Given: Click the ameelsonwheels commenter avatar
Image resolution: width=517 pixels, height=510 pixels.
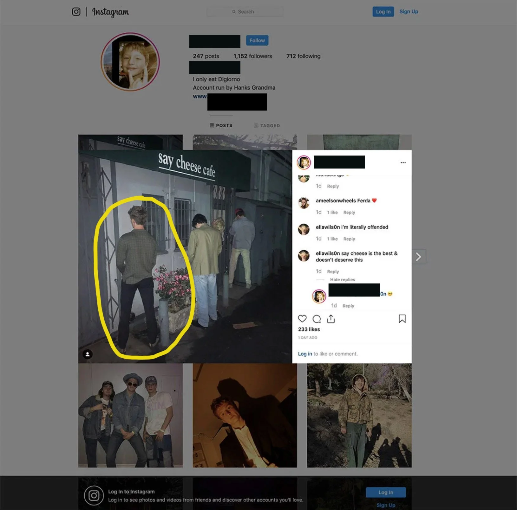Looking at the screenshot, I should (x=304, y=203).
